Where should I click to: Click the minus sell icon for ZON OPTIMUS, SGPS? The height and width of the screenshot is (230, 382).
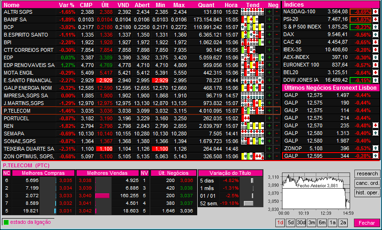coord(277,156)
